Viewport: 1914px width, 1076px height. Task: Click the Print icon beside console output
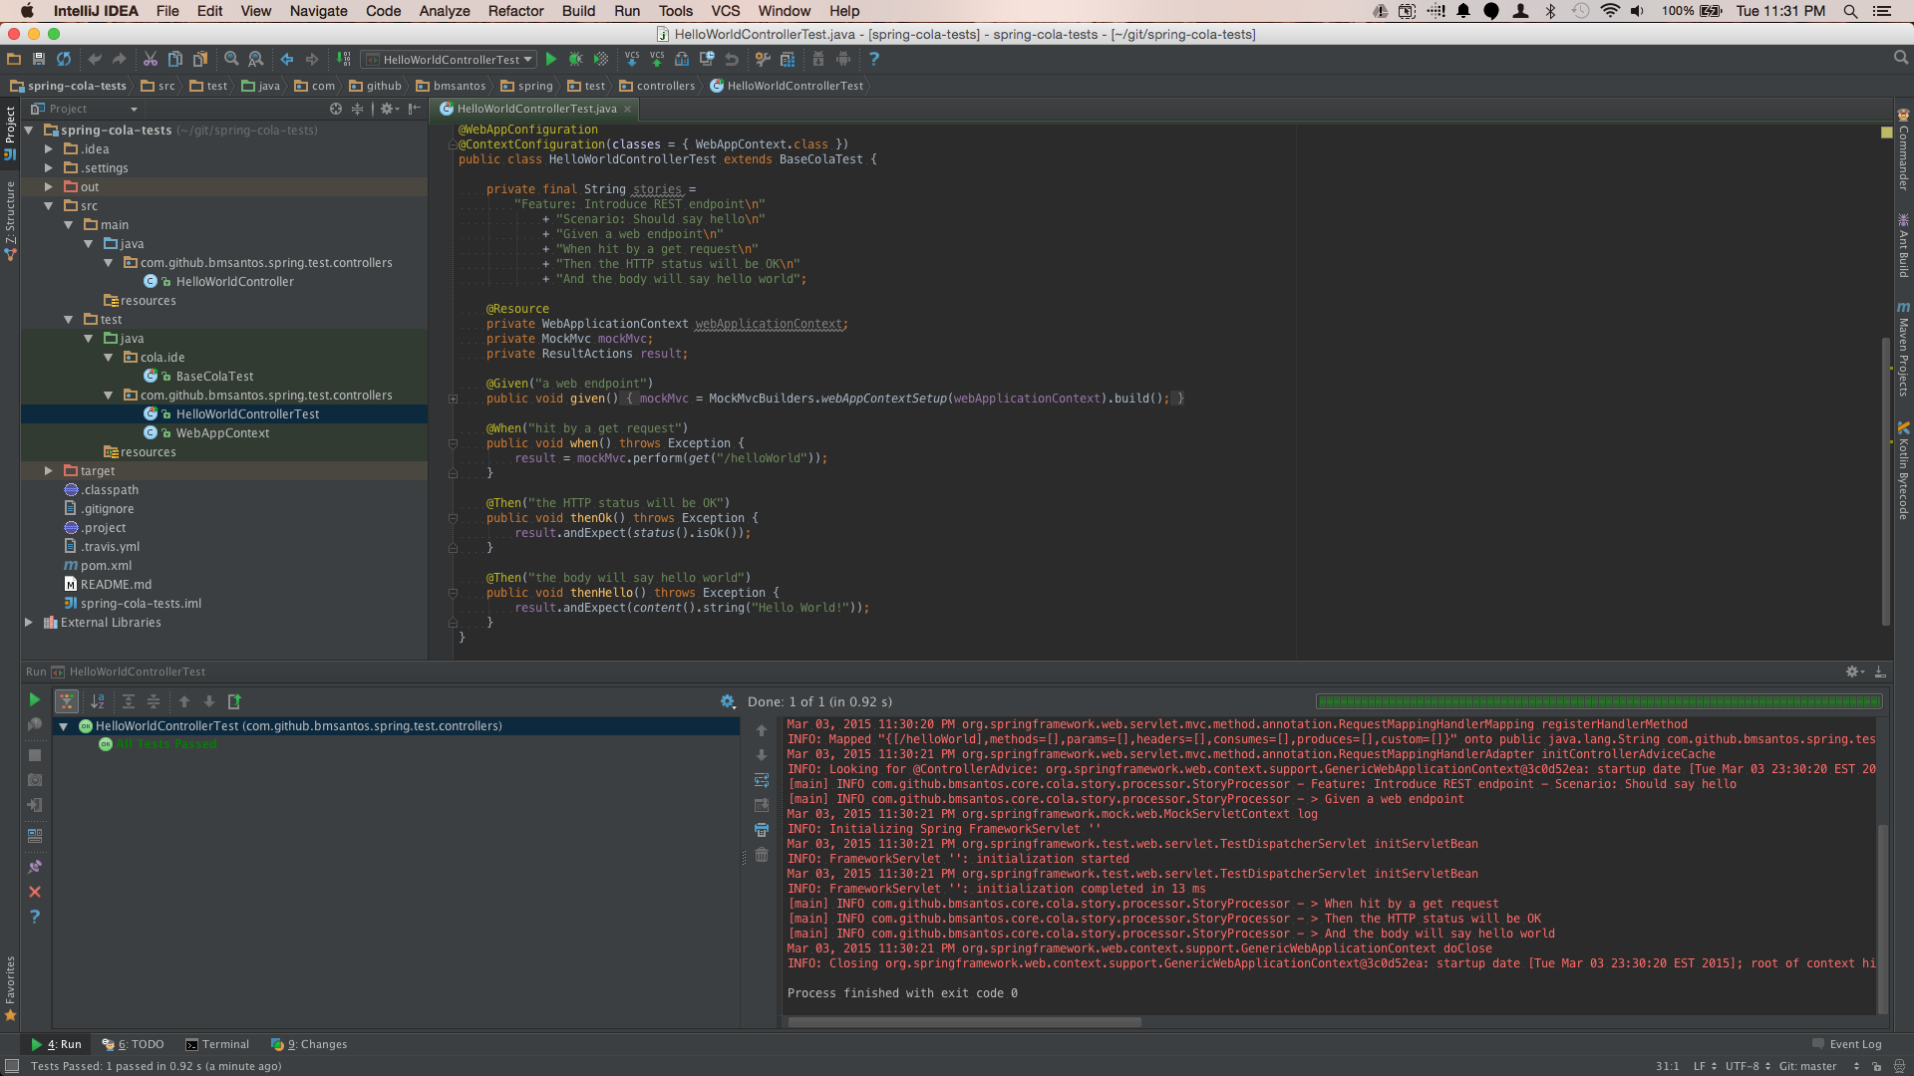[762, 830]
